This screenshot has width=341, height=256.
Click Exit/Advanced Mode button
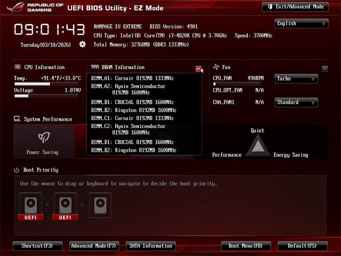pyautogui.click(x=295, y=7)
